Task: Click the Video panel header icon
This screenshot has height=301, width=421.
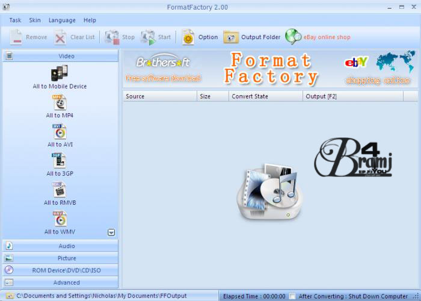Action: [x=10, y=56]
